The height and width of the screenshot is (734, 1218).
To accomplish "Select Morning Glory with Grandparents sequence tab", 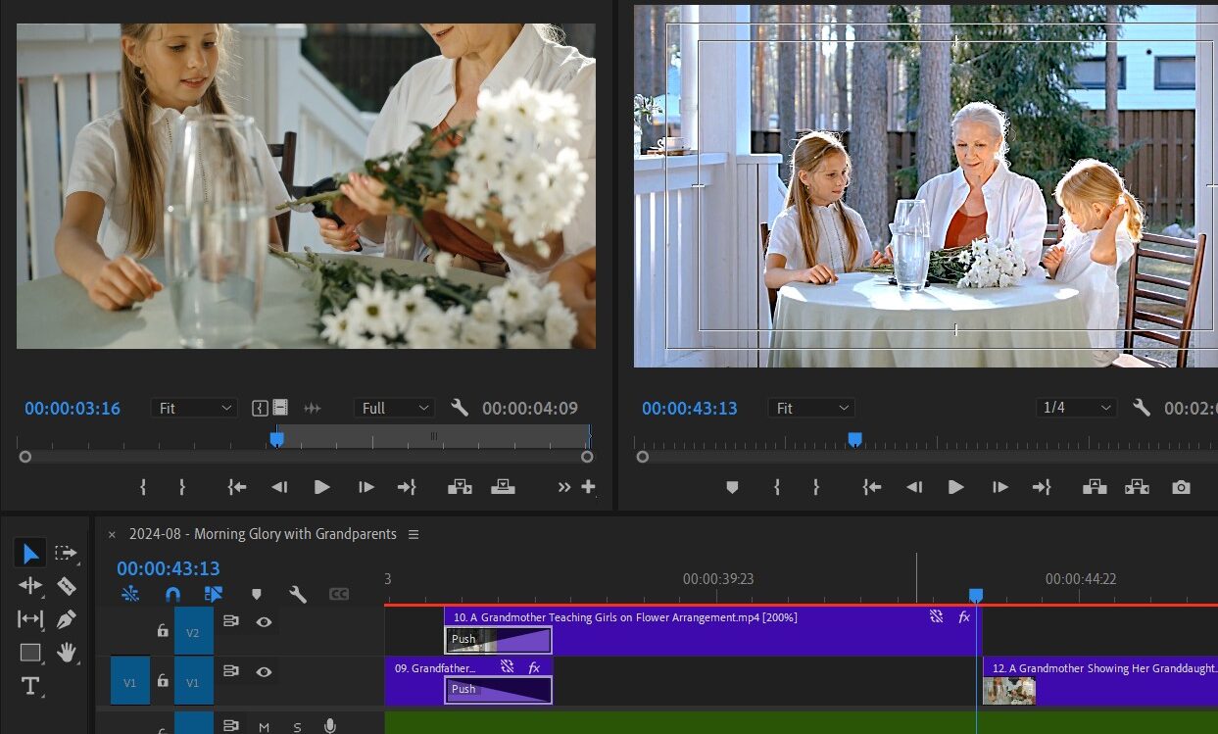I will [263, 534].
